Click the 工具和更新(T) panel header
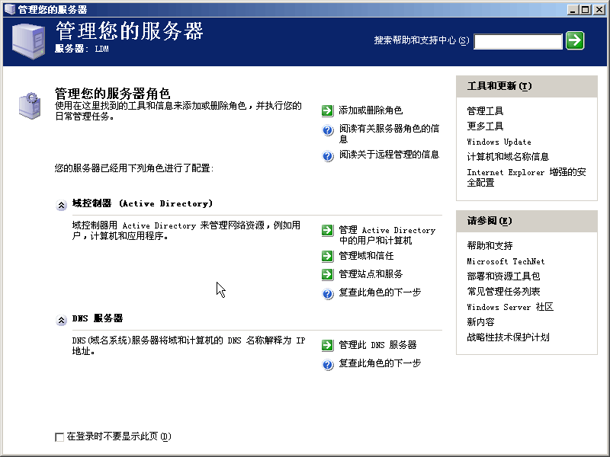Image resolution: width=610 pixels, height=457 pixels. click(526, 86)
